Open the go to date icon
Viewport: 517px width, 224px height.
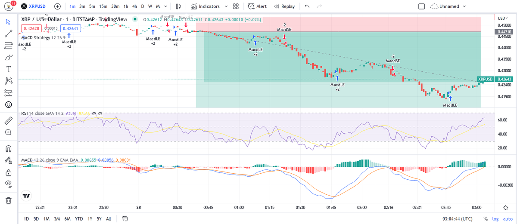click(125, 218)
